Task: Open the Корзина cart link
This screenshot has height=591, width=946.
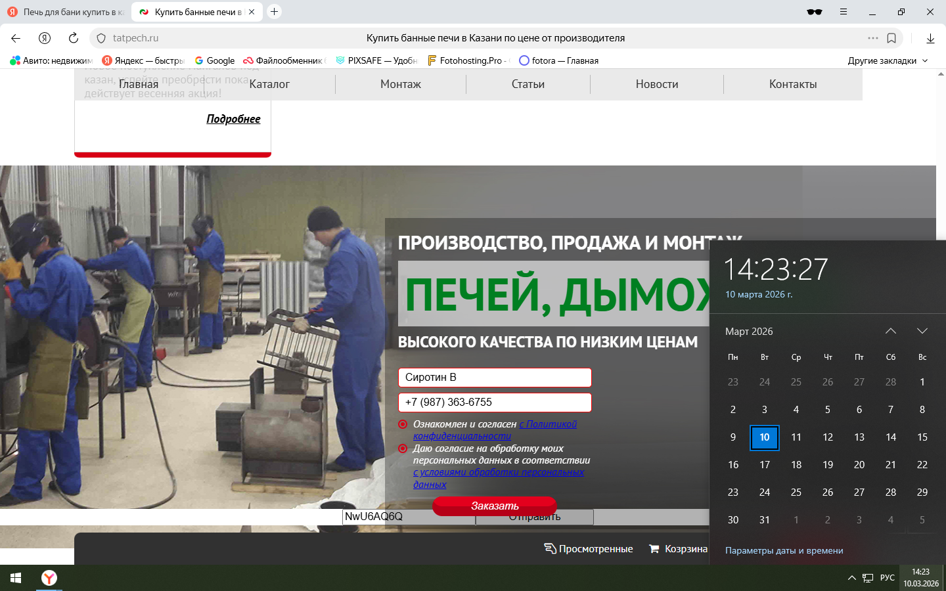Action: pyautogui.click(x=678, y=549)
